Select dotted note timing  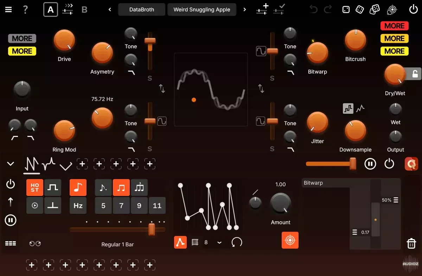coord(103,188)
